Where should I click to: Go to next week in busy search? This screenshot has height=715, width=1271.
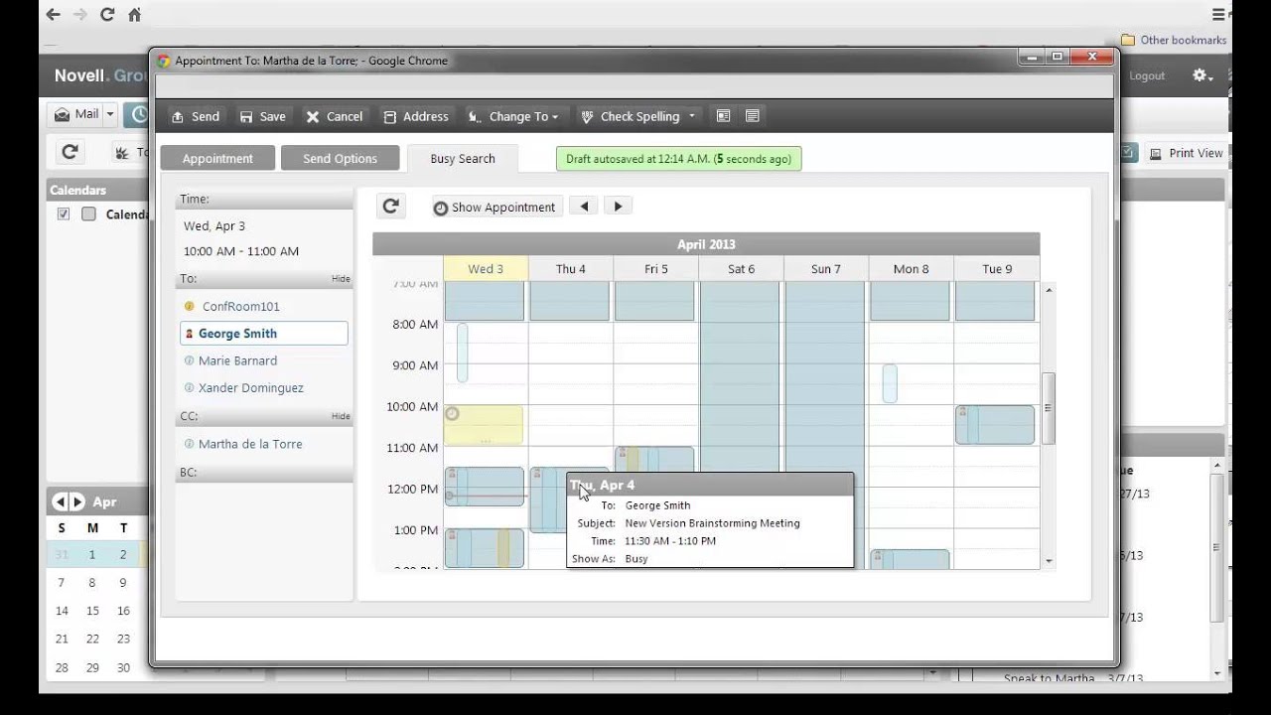[x=618, y=207]
